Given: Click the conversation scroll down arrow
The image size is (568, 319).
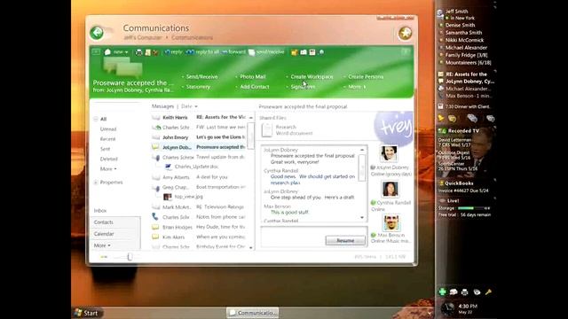Looking at the screenshot, I should point(362,217).
